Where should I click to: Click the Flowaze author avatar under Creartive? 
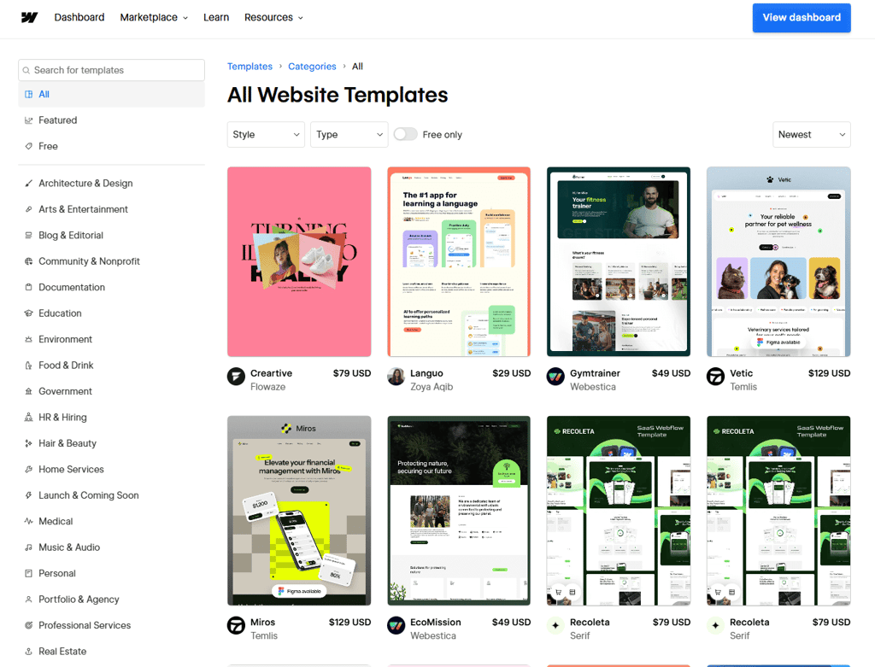[x=236, y=377]
